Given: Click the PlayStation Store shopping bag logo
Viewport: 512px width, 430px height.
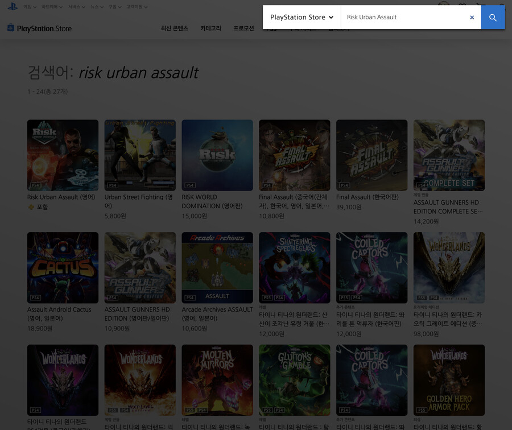Looking at the screenshot, I should pos(11,28).
